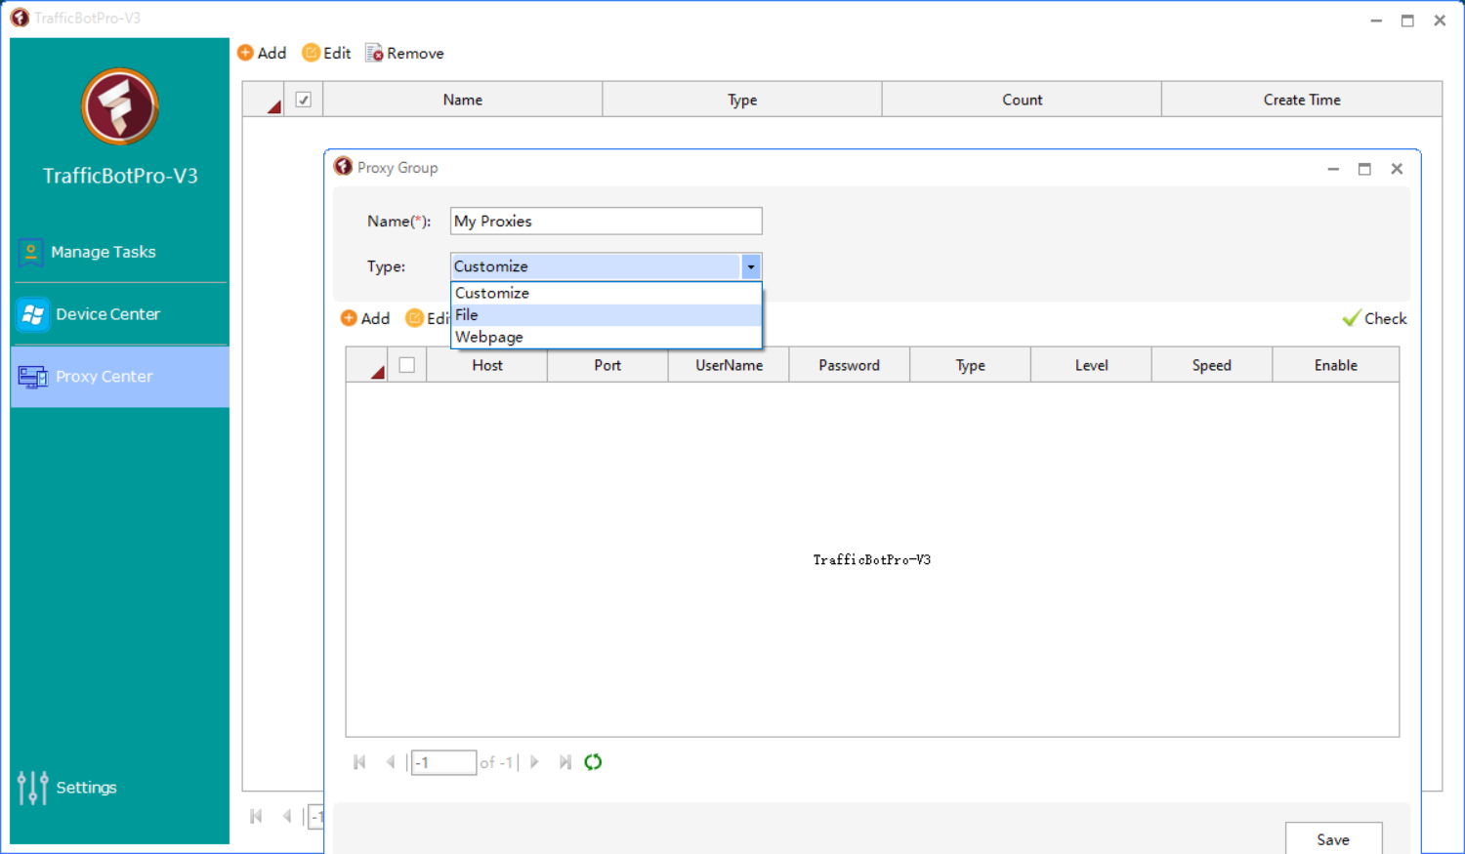This screenshot has height=854, width=1465.
Task: Click the Enable column header
Action: [1335, 365]
